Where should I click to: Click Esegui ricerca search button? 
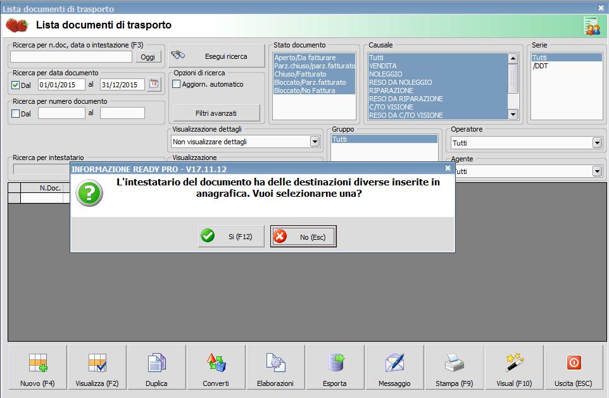tap(217, 56)
